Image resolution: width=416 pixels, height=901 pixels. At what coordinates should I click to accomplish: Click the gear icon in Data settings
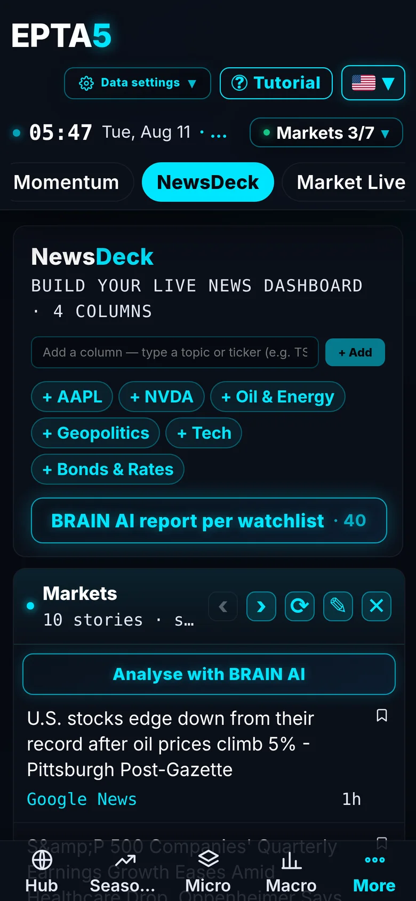(86, 83)
